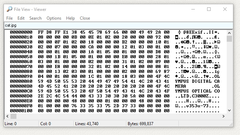Click the E8 byte in row 00000070
The width and height of the screenshot is (240, 135).
(57, 67)
